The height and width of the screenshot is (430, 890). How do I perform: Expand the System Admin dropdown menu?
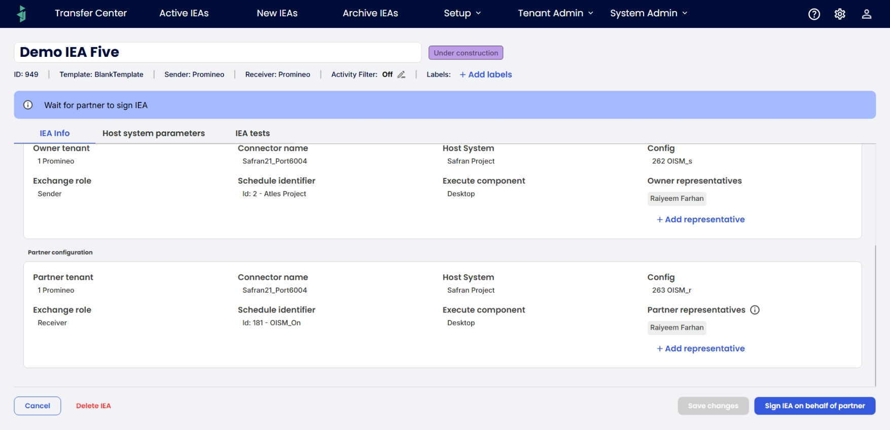(649, 13)
